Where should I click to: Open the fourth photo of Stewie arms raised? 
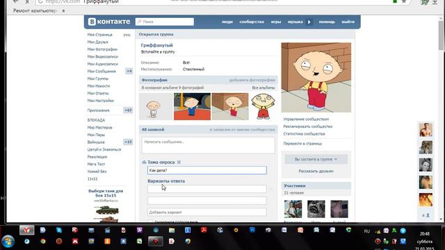263,106
